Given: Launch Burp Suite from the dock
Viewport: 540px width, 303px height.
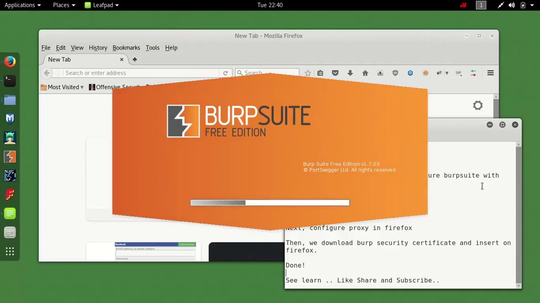Looking at the screenshot, I should click(10, 157).
